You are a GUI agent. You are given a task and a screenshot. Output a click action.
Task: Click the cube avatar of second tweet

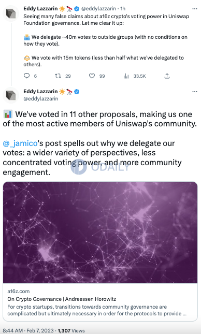click(x=11, y=95)
